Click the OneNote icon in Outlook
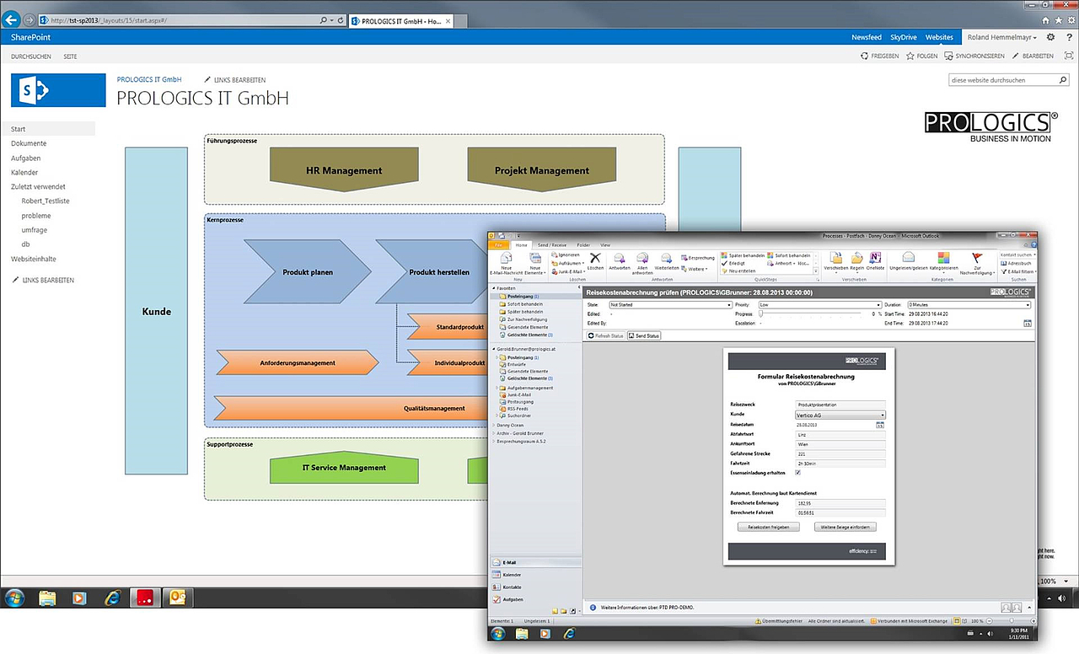 (875, 258)
